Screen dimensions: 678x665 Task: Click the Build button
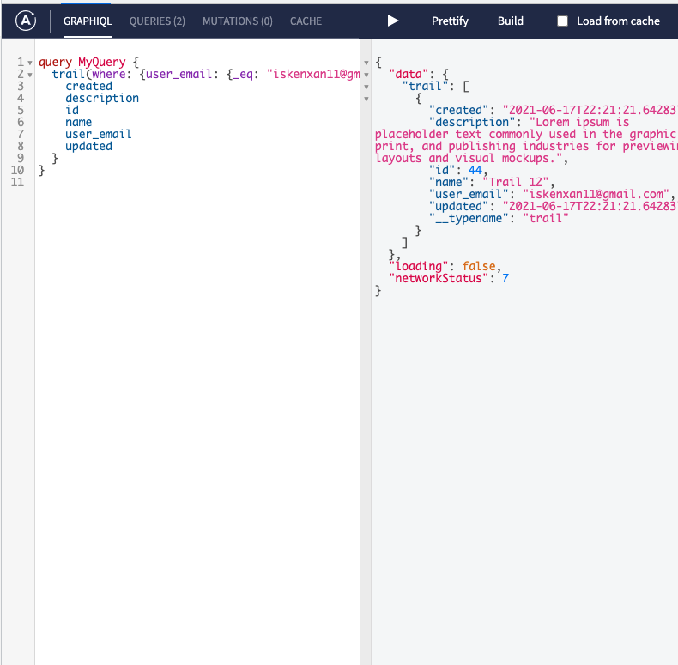click(x=511, y=21)
